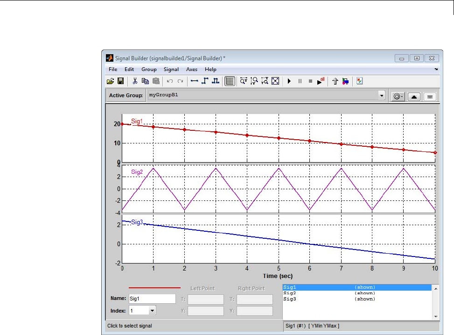Add a constant signal from toolbar

[194, 81]
